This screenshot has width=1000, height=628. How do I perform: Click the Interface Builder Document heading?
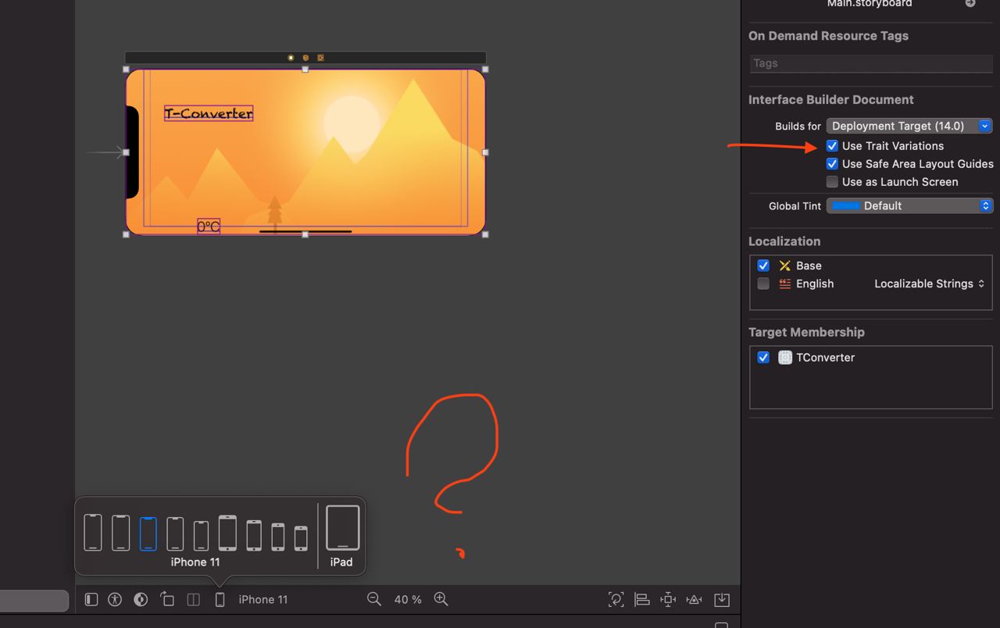(830, 100)
